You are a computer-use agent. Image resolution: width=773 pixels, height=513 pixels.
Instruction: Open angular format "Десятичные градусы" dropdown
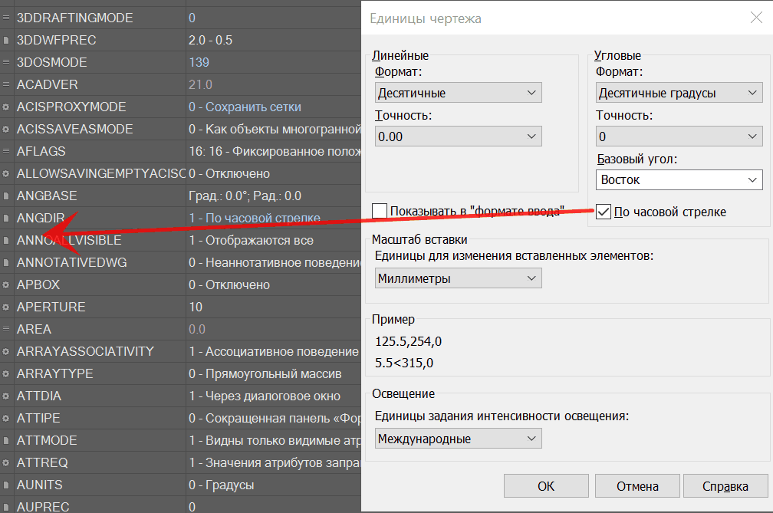click(x=679, y=93)
